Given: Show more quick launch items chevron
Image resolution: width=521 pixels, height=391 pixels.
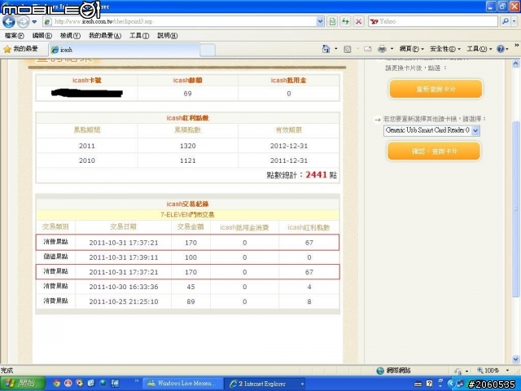Looking at the screenshot, I should point(136,380).
